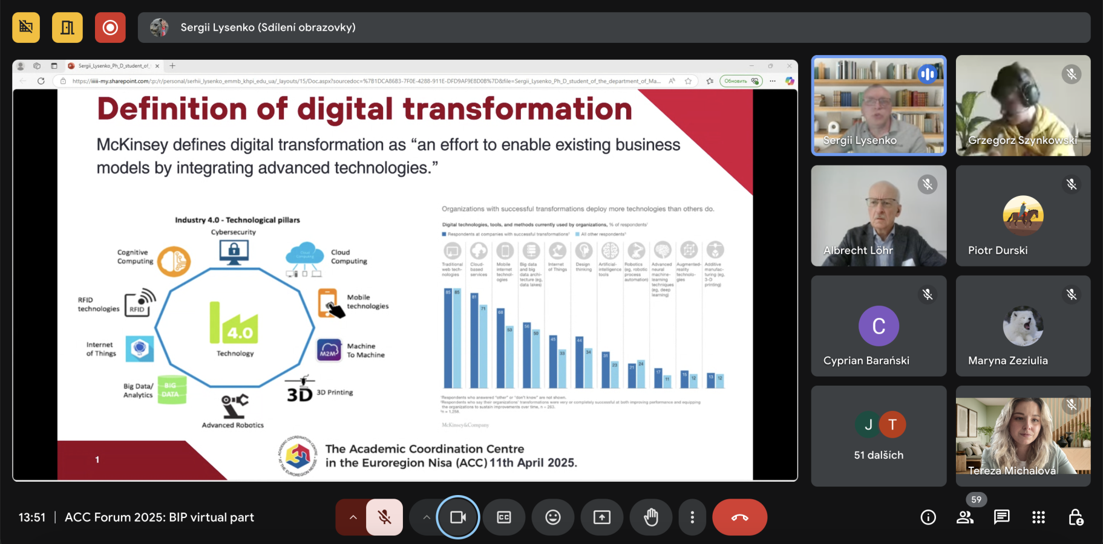The width and height of the screenshot is (1103, 544).
Task: Click the yellow building icon at top
Action: tap(67, 28)
